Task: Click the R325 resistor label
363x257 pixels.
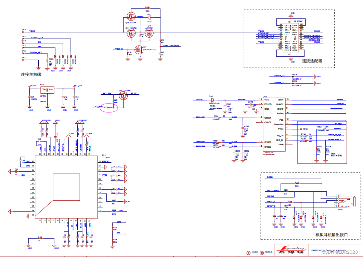Action: click(51, 59)
